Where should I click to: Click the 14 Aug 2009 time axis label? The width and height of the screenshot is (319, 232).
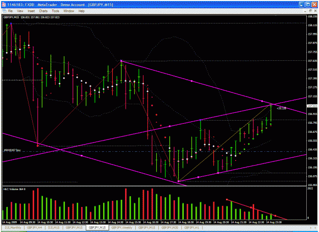pyautogui.click(x=10, y=222)
